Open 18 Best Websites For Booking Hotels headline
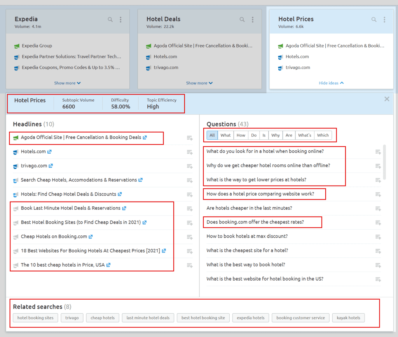 point(90,251)
